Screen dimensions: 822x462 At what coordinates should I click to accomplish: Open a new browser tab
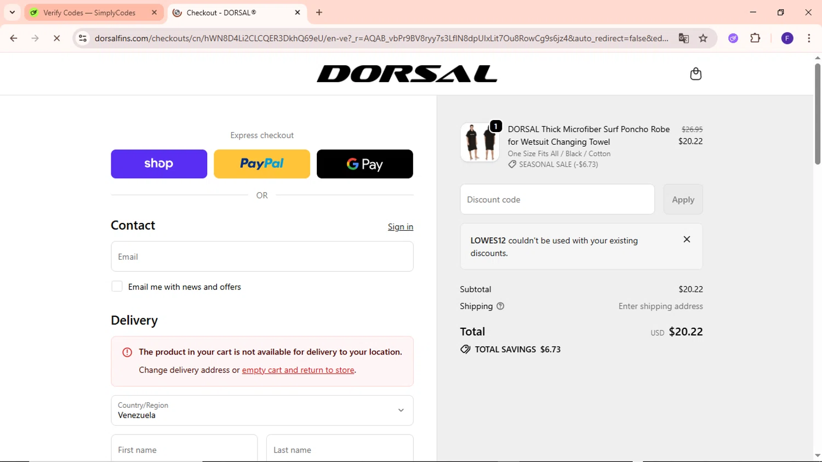pyautogui.click(x=319, y=12)
